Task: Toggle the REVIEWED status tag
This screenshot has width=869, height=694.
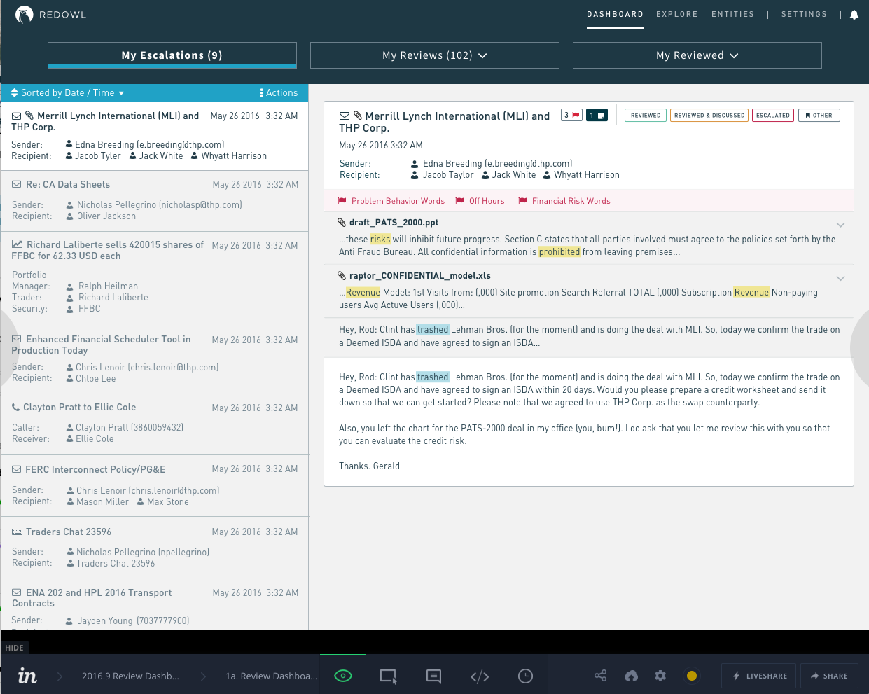Action: pos(646,115)
